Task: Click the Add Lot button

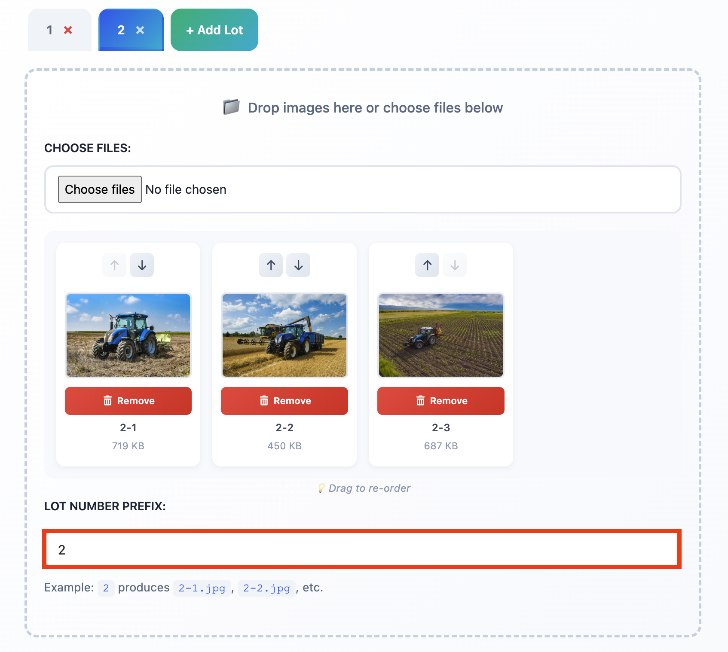Action: pos(214,30)
